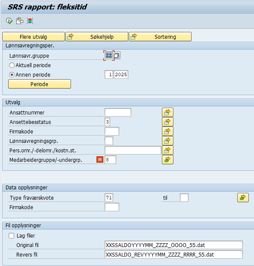Click the Firmakode field in Utvalg section
This screenshot has height=266, width=254.
pos(112,131)
